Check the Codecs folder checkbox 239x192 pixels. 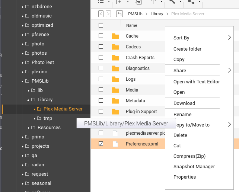(x=101, y=47)
